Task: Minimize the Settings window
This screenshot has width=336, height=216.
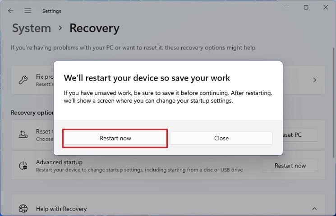Action: click(x=286, y=7)
